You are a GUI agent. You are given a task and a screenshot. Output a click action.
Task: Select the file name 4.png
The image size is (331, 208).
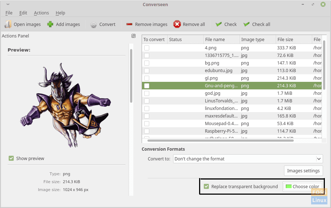point(210,48)
